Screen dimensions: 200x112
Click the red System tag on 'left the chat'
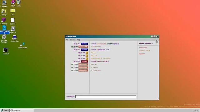point(84,62)
